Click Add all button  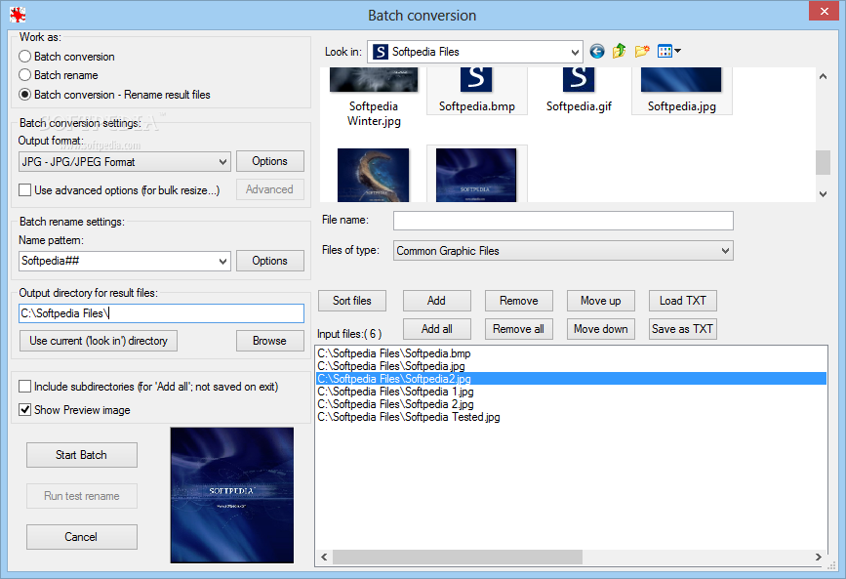[x=436, y=329]
